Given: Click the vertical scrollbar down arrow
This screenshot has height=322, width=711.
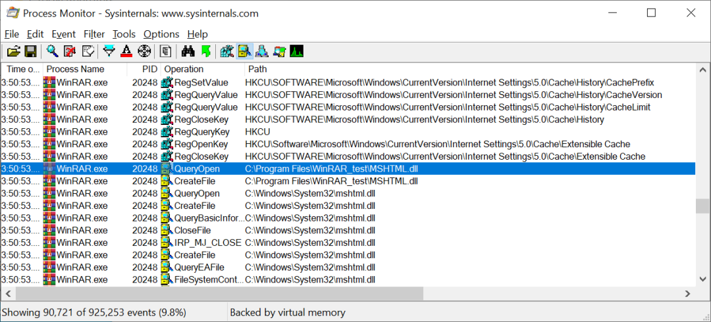Looking at the screenshot, I should [703, 279].
